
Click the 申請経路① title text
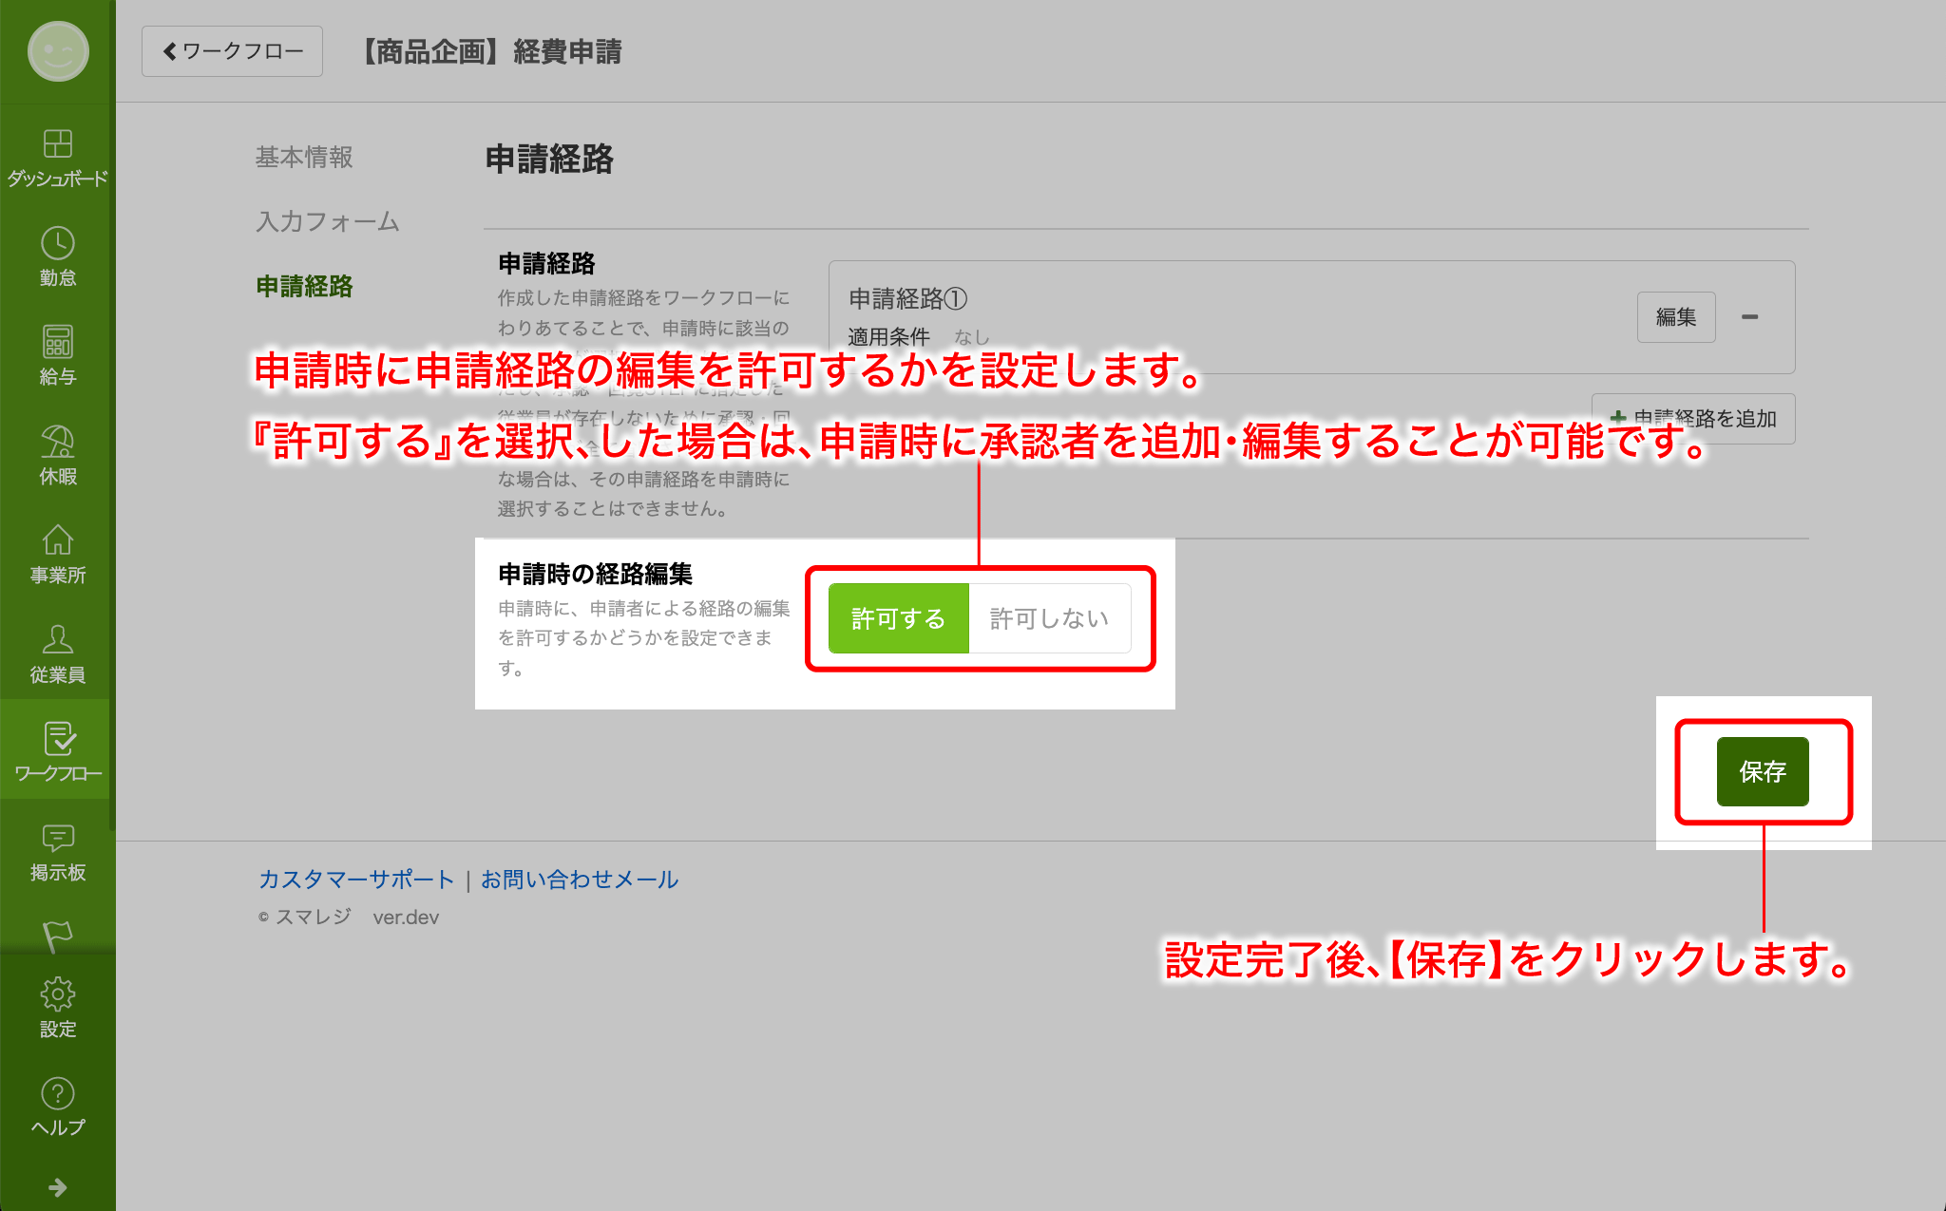coord(907,298)
